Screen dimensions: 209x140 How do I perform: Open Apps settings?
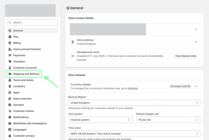(33, 92)
